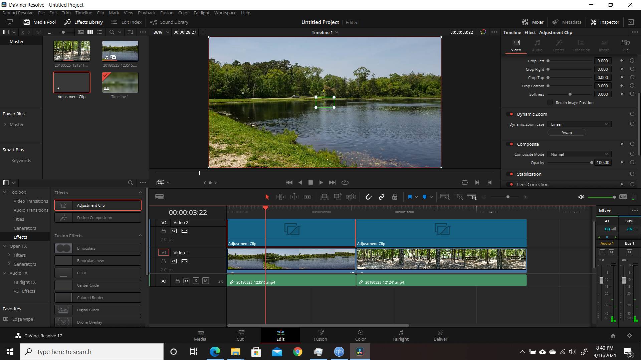Toggle the Linked Selection chain icon
Viewport: 641px width, 360px height.
click(x=381, y=197)
